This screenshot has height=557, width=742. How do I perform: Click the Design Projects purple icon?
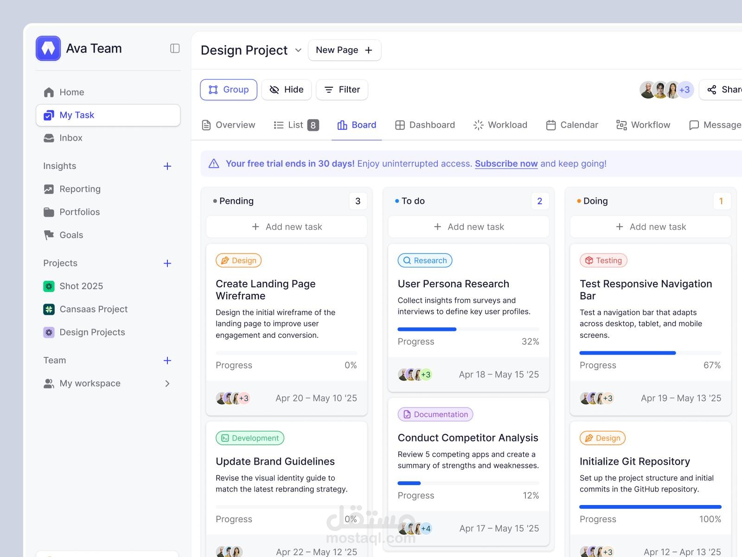[x=49, y=332]
